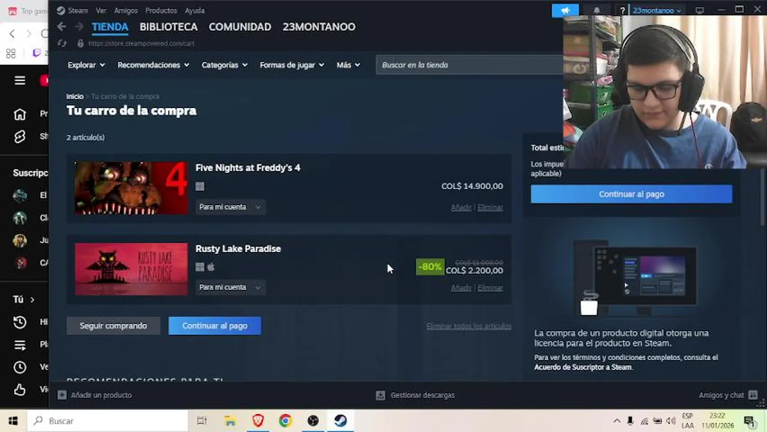Expand the Formas de jugar menu
The width and height of the screenshot is (767, 432).
coord(292,65)
